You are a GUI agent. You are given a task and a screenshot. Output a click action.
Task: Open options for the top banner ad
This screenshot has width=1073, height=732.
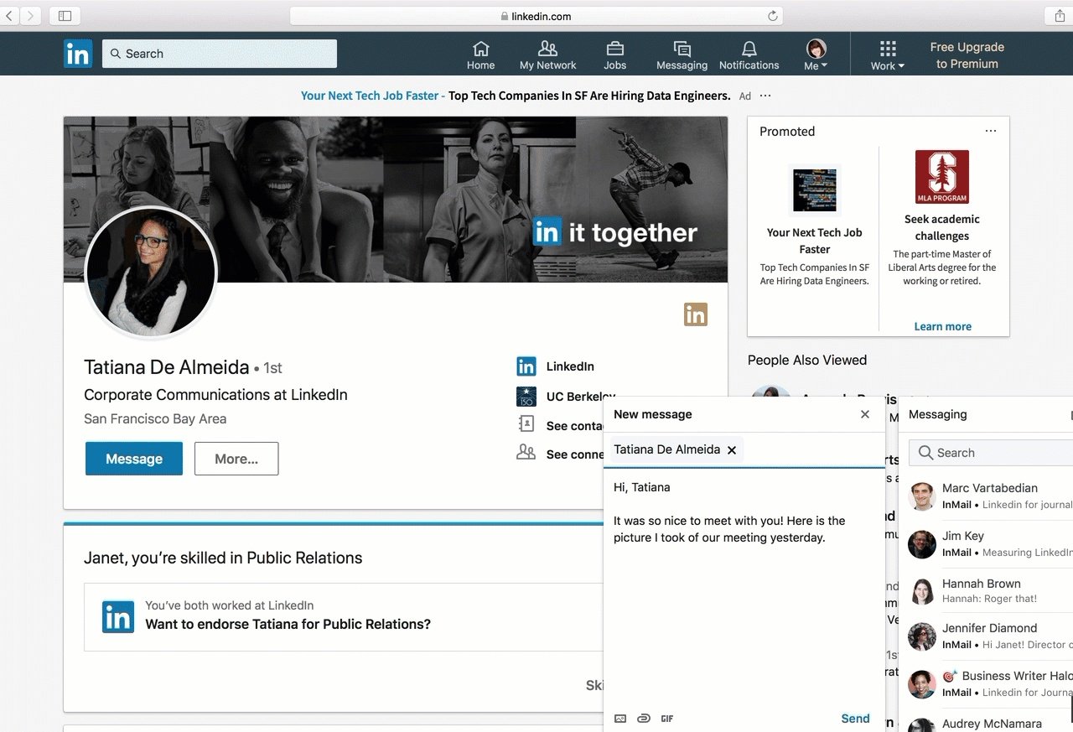pyautogui.click(x=765, y=96)
